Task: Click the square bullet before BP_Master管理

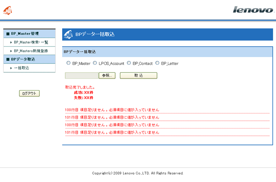Action: (7, 34)
